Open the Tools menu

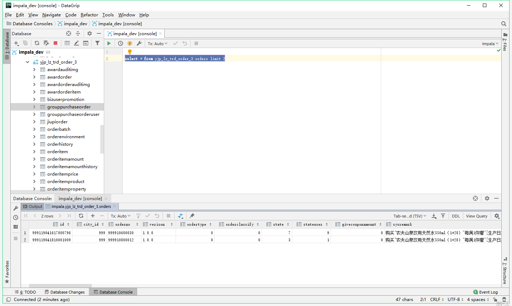[108, 15]
